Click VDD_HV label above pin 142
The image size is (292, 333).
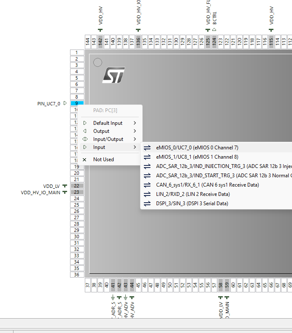(100, 15)
